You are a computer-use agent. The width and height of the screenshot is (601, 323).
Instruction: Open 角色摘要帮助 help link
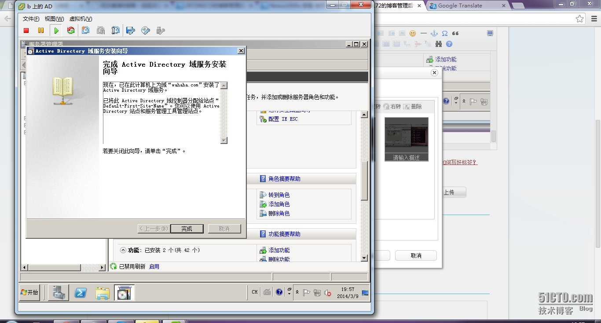click(284, 179)
